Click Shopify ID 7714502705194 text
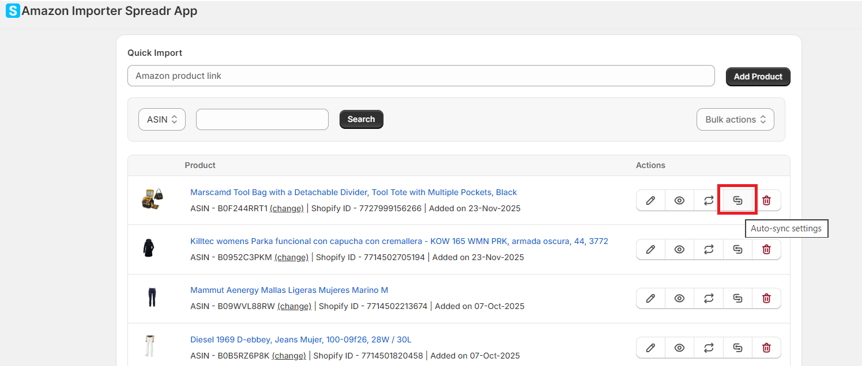The width and height of the screenshot is (862, 366). (371, 257)
